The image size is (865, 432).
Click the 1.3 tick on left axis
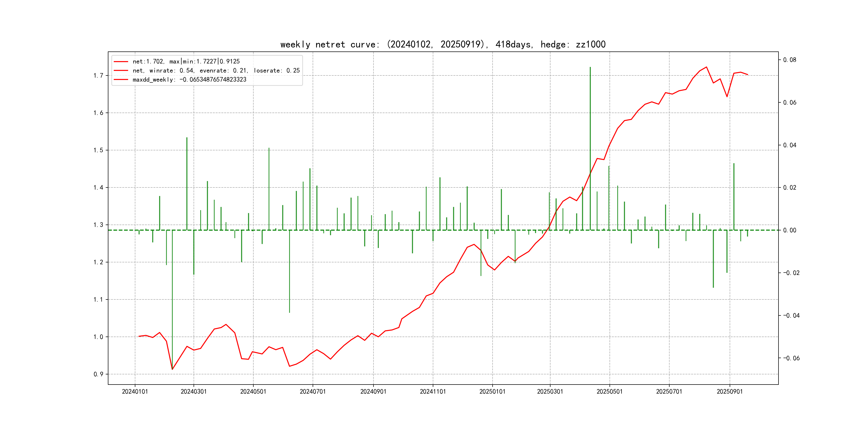pyautogui.click(x=98, y=225)
